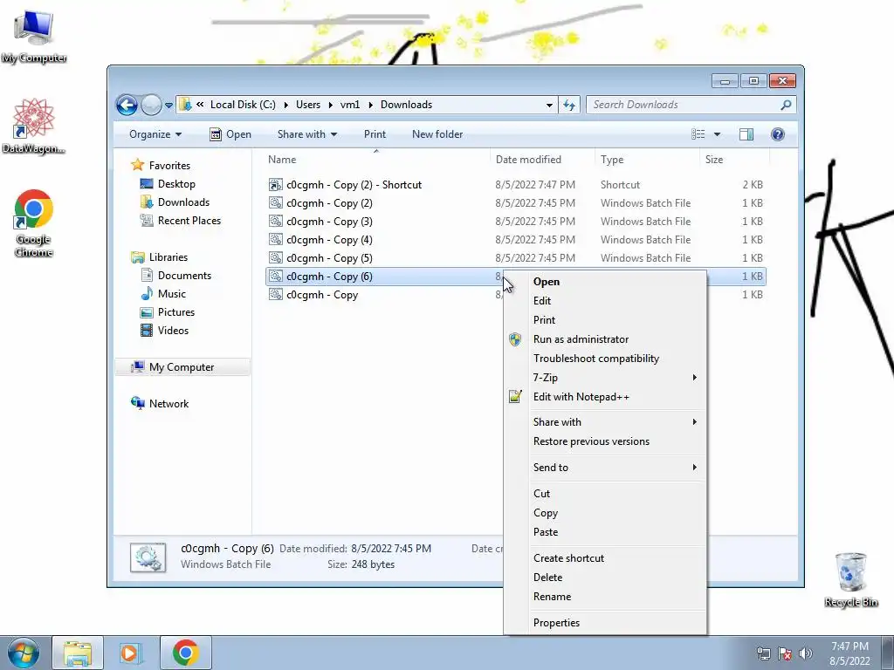Open the Google Chrome desktop shortcut
Viewport: 894px width, 670px height.
click(34, 223)
